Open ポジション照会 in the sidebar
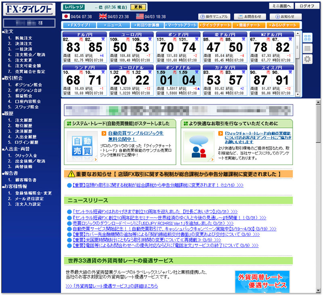The width and height of the screenshot is (323, 296). click(28, 85)
